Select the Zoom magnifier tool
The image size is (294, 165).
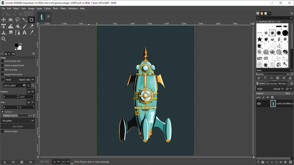tap(4, 39)
